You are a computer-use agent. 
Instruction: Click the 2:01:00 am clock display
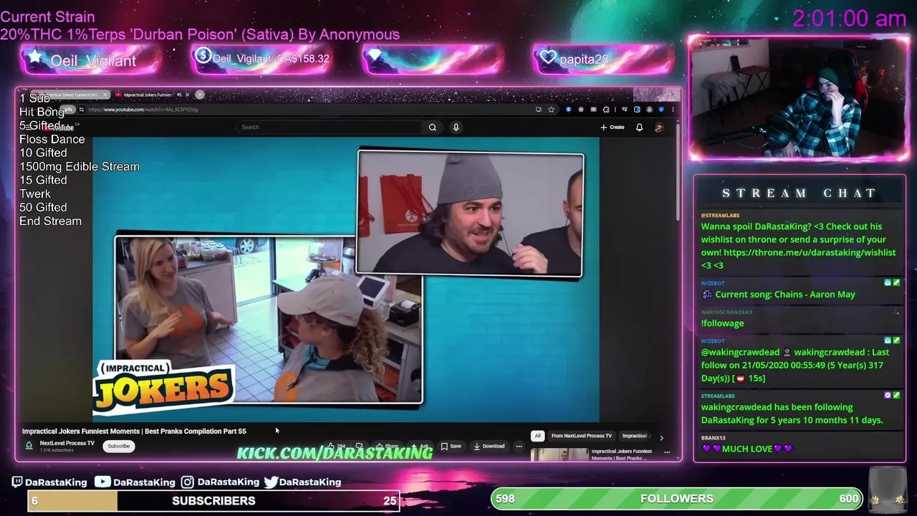click(x=850, y=19)
